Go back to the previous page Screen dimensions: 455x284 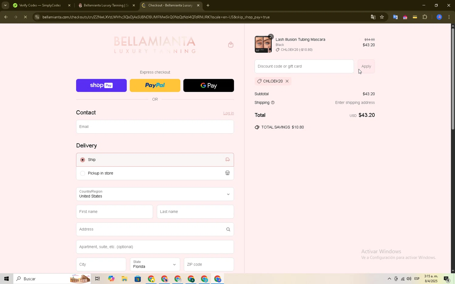(6, 17)
